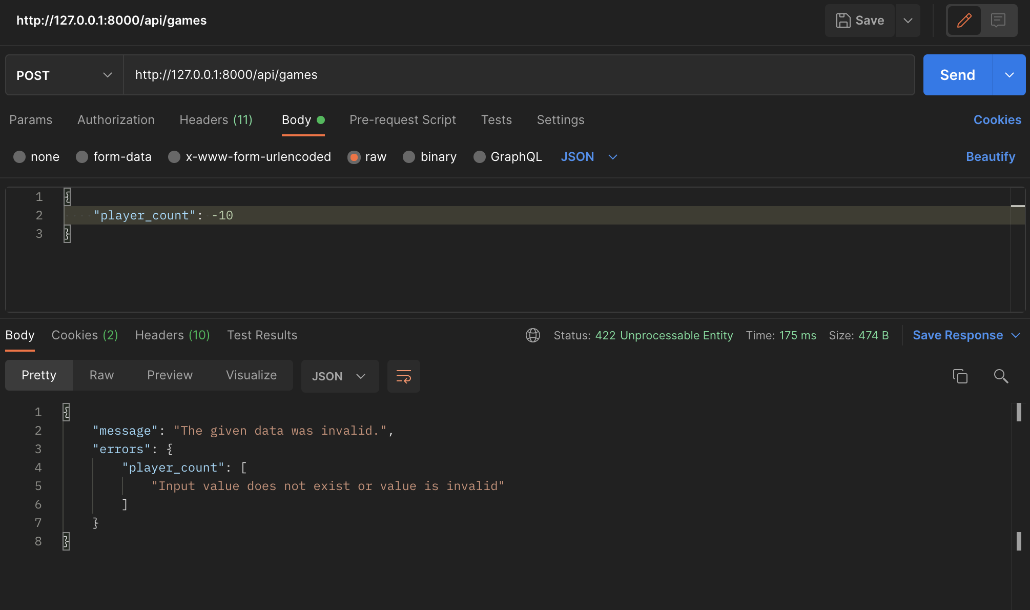Select the form-data body type
The height and width of the screenshot is (610, 1030).
click(114, 157)
